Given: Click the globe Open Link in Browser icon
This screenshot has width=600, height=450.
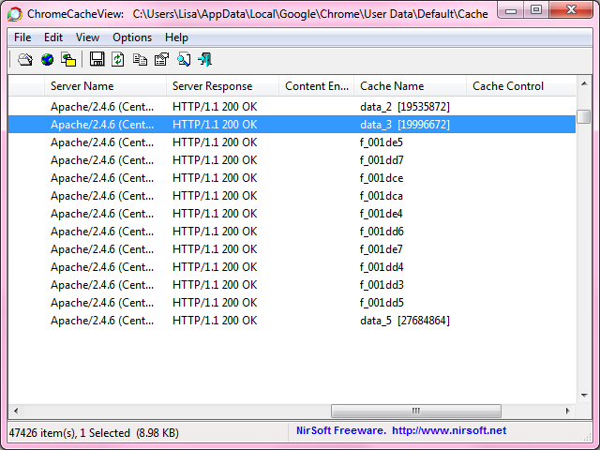Looking at the screenshot, I should point(47,60).
